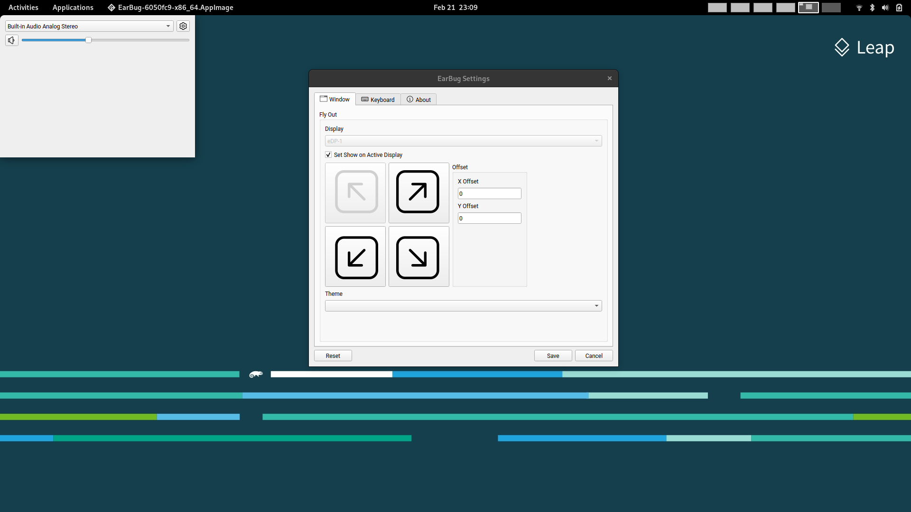Image resolution: width=911 pixels, height=512 pixels.
Task: Open EarBug settings gear icon
Action: (x=183, y=26)
